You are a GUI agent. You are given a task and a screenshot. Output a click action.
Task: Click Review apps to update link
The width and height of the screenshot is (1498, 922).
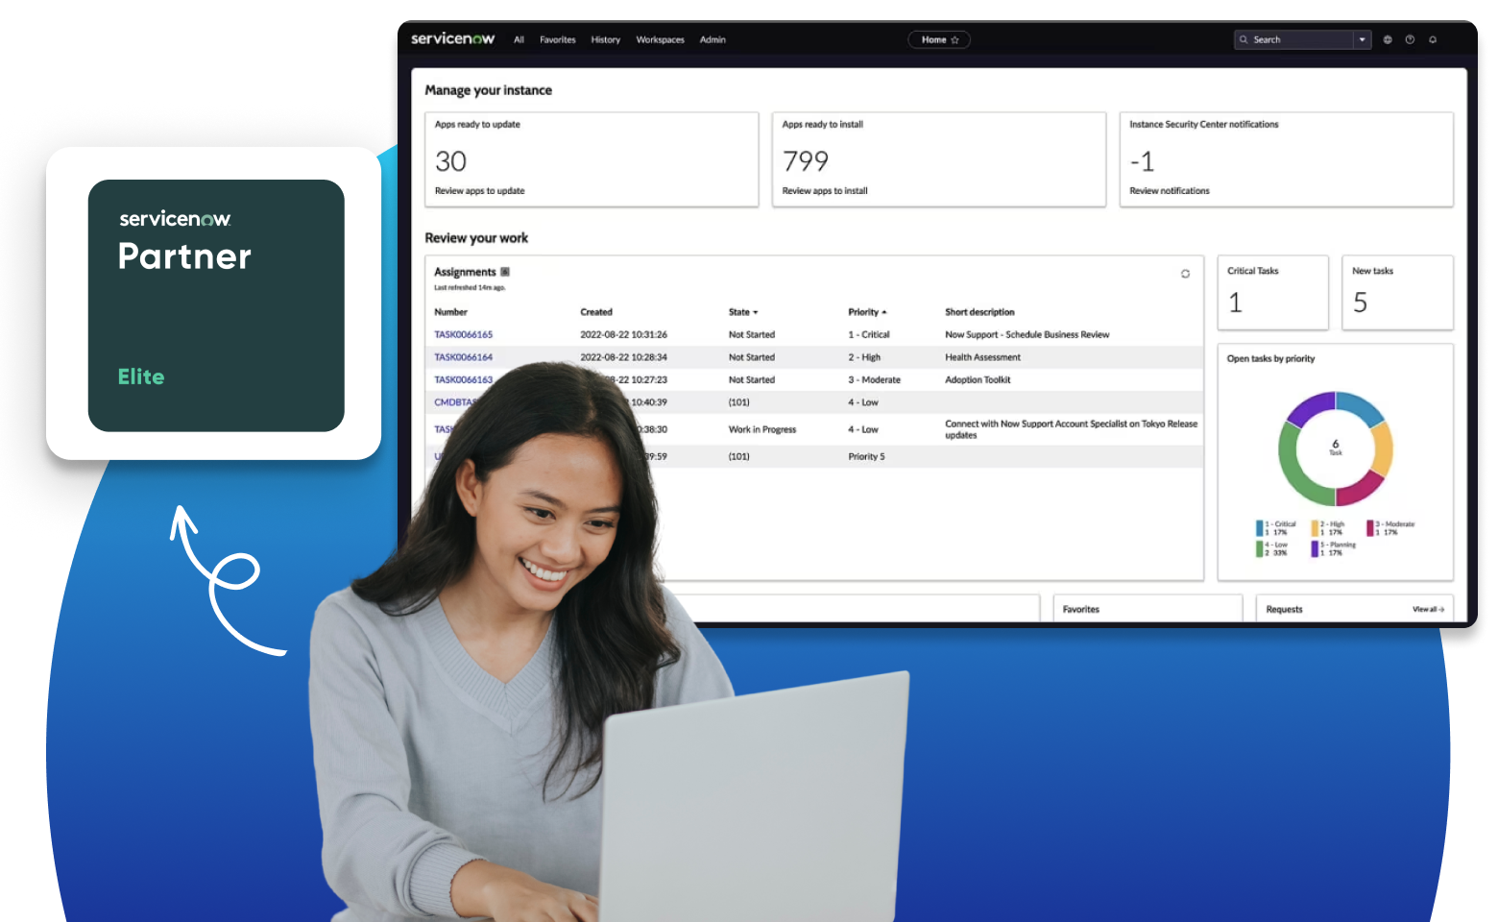(480, 191)
